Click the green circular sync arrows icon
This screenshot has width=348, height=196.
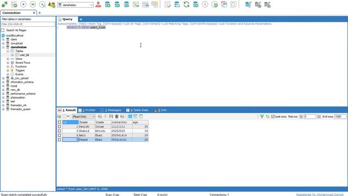[187, 4]
